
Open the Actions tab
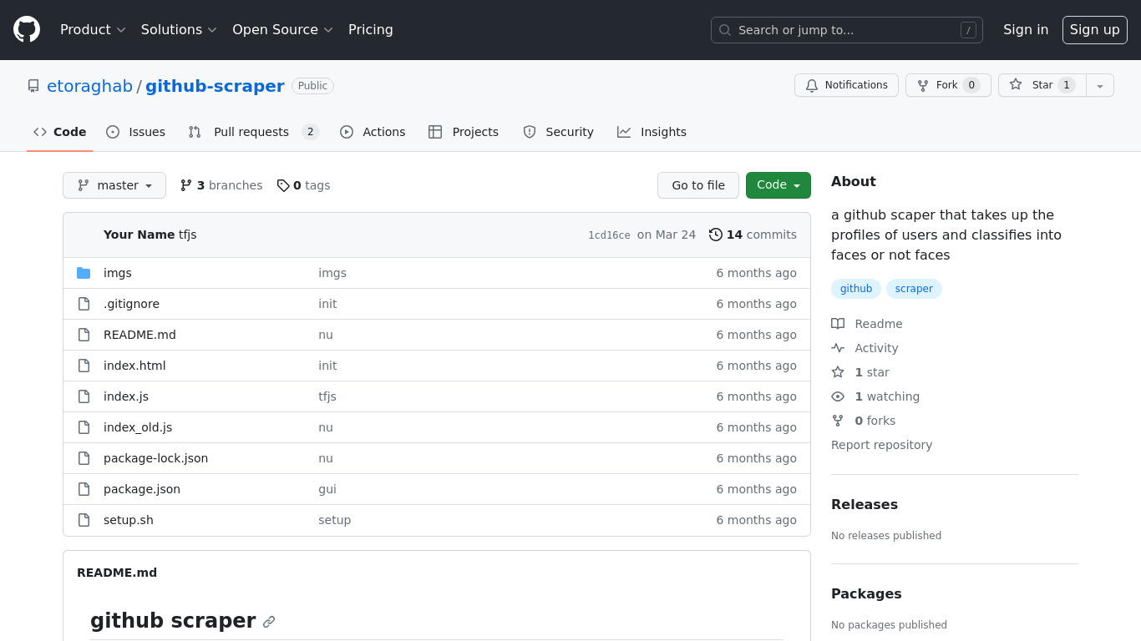point(373,132)
